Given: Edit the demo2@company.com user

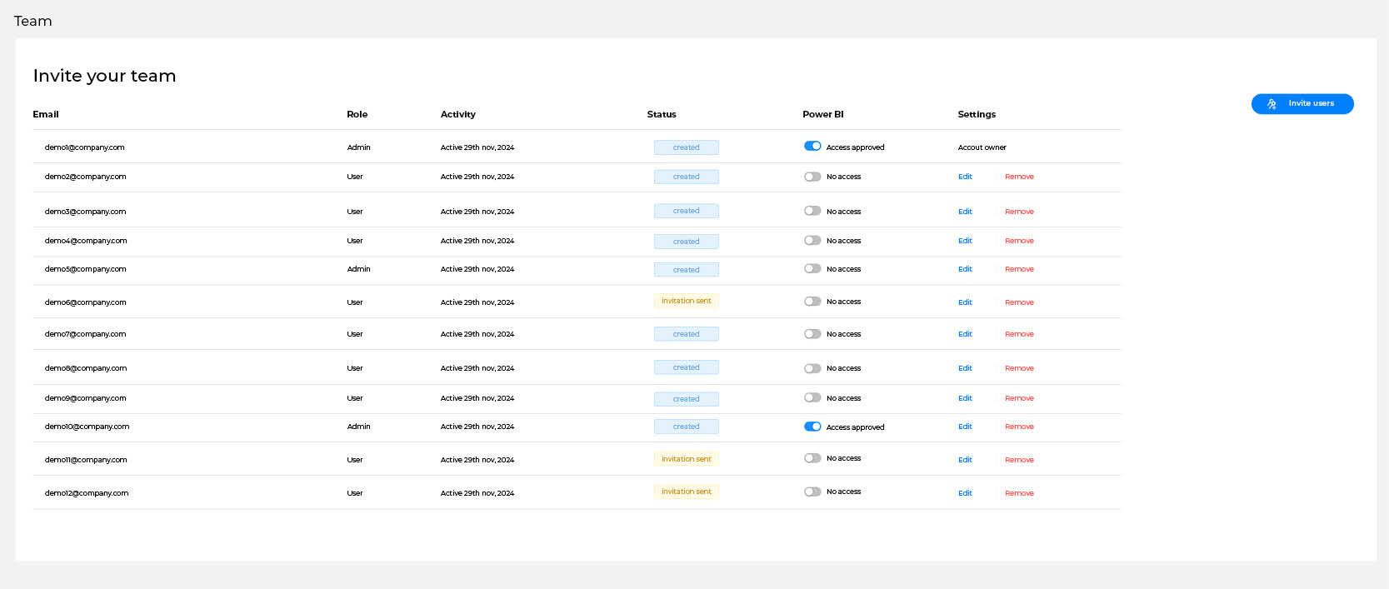Looking at the screenshot, I should 965,177.
